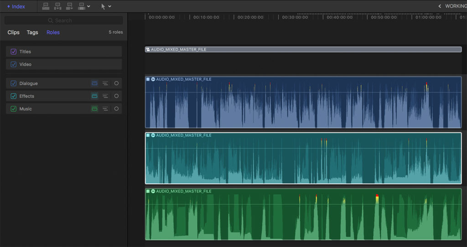This screenshot has width=467, height=247.
Task: Select the teal Effects audio clip
Action: coord(303,158)
